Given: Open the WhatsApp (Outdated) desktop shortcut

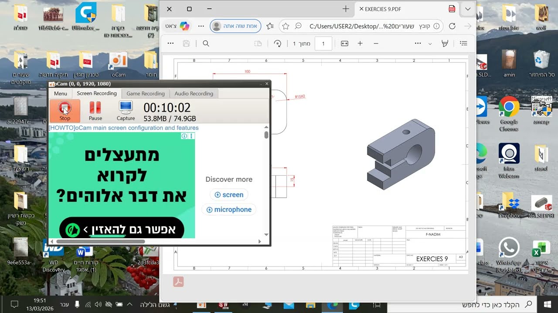Looking at the screenshot, I should [x=509, y=254].
